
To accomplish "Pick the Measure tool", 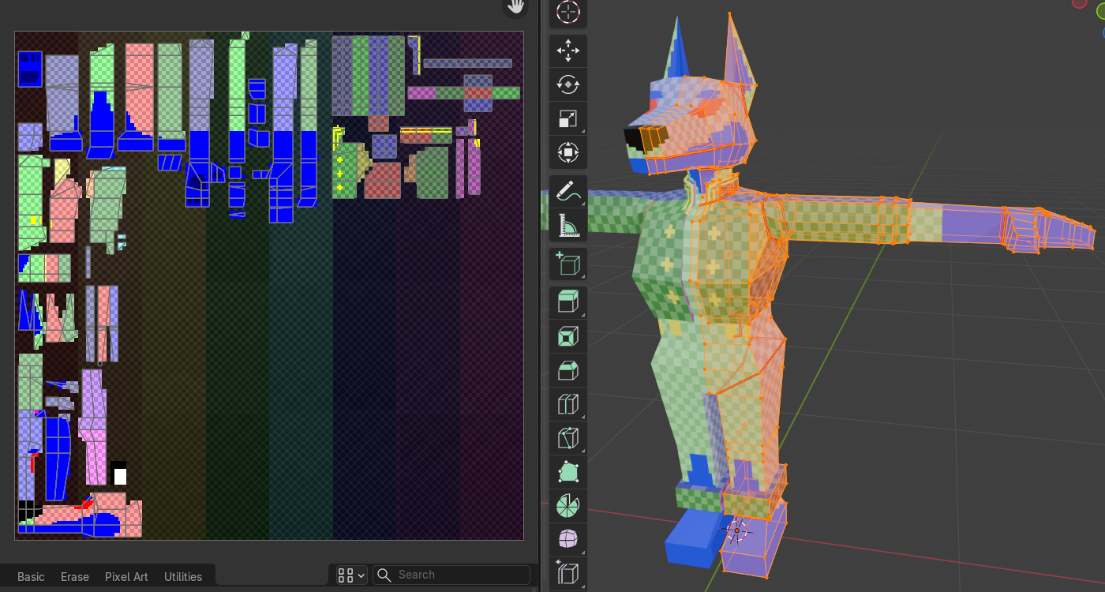I will click(x=567, y=225).
